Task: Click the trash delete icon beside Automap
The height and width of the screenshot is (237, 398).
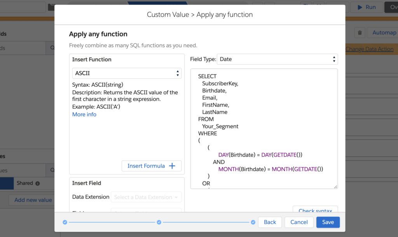Action: click(360, 33)
